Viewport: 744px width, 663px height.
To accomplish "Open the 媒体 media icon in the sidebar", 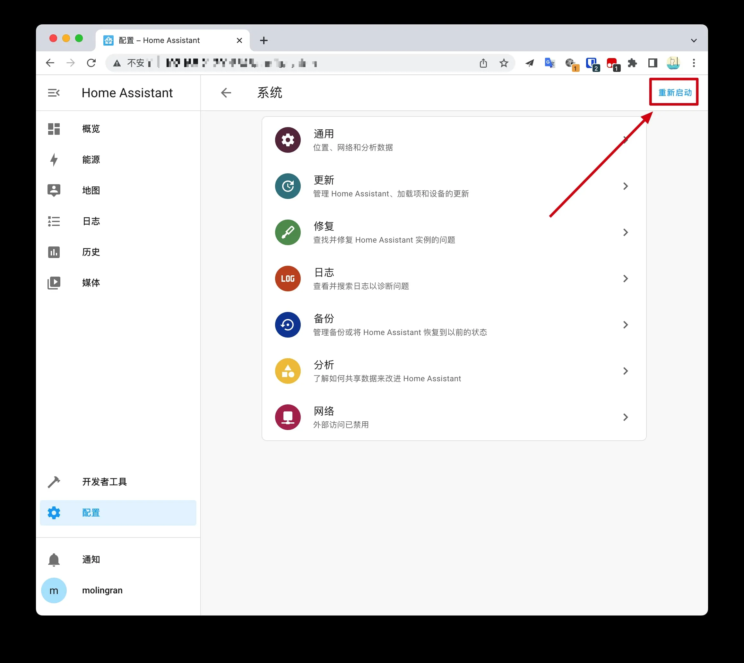I will (x=54, y=283).
